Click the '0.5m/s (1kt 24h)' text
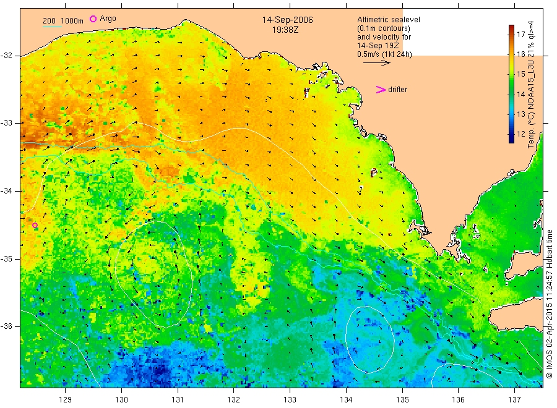 (x=385, y=54)
